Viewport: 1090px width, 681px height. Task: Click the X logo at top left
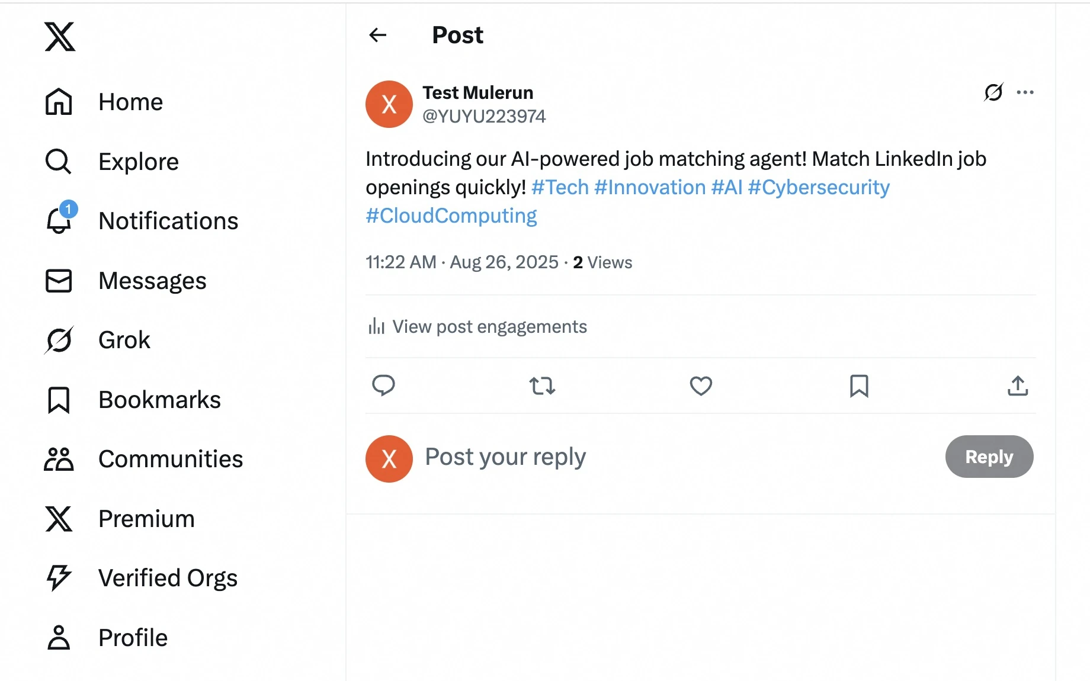[x=60, y=37]
